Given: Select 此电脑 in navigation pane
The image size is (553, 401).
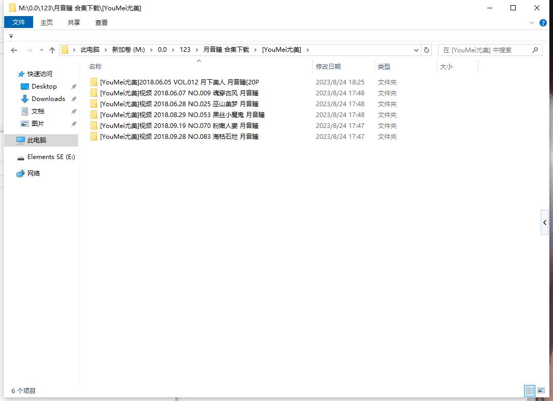Looking at the screenshot, I should pos(41,140).
